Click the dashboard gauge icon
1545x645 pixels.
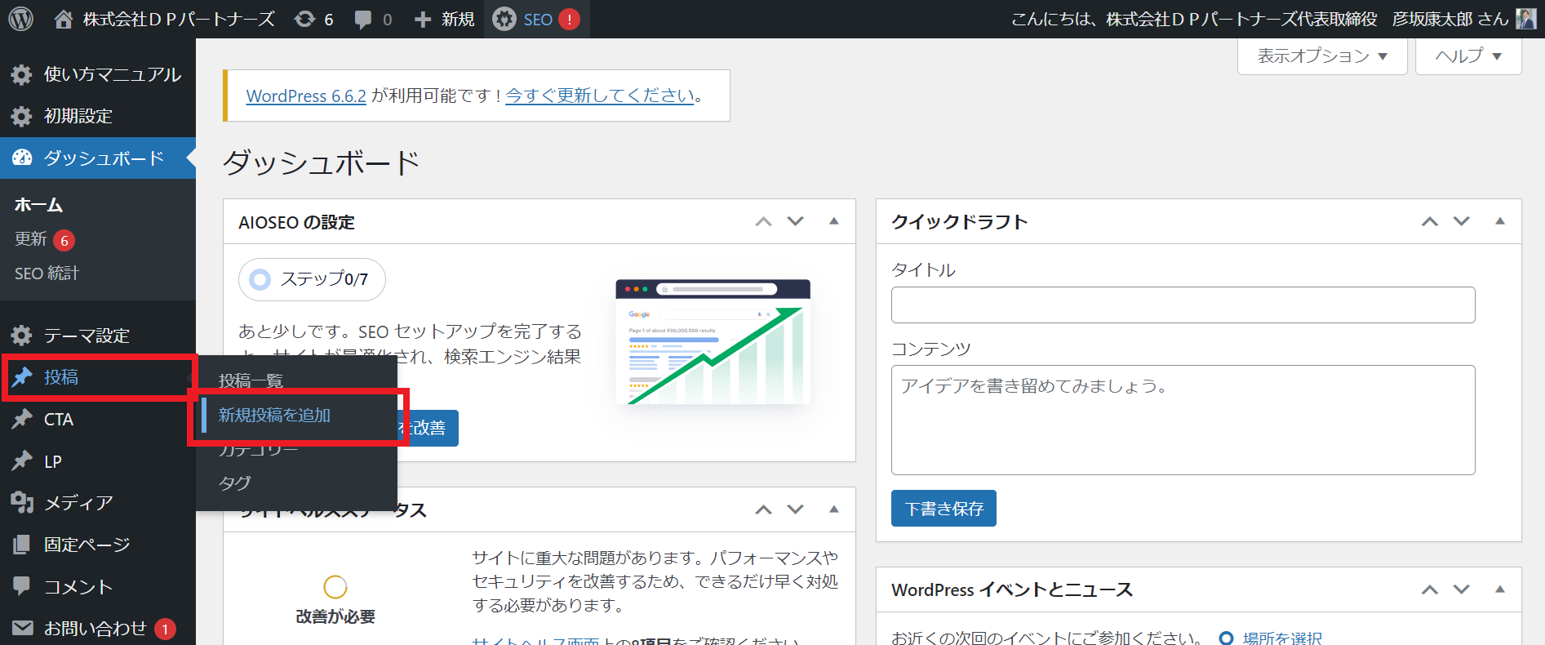click(x=22, y=158)
